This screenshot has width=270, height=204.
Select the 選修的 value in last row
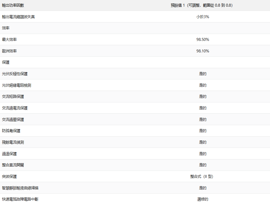[x=203, y=199]
